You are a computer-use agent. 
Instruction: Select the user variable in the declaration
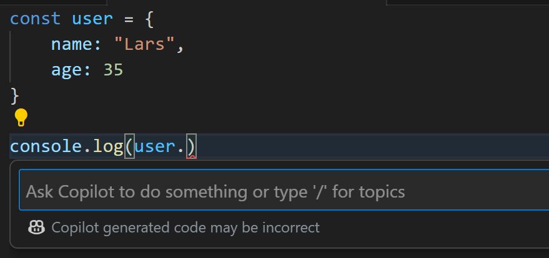pyautogui.click(x=92, y=19)
